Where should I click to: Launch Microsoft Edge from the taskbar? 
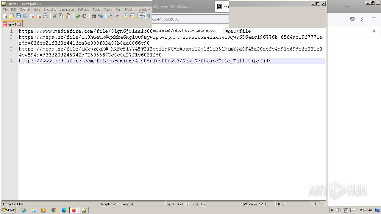64,210
